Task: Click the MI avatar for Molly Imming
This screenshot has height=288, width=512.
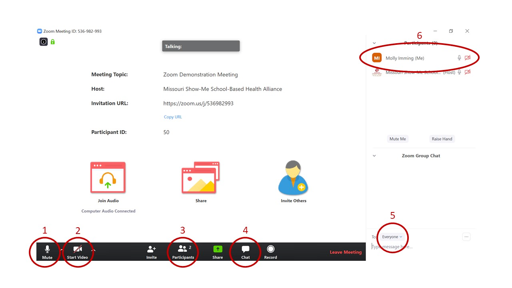Action: pos(377,58)
